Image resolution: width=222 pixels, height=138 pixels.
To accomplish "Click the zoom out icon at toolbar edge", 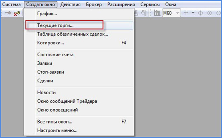I will pos(218,13).
